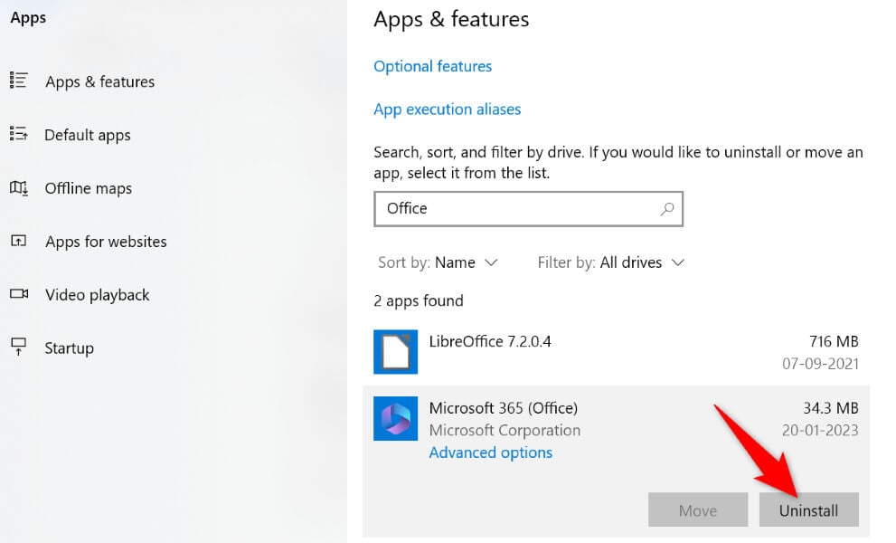The height and width of the screenshot is (543, 896).
Task: Click the Video playback camera icon
Action: click(x=18, y=294)
